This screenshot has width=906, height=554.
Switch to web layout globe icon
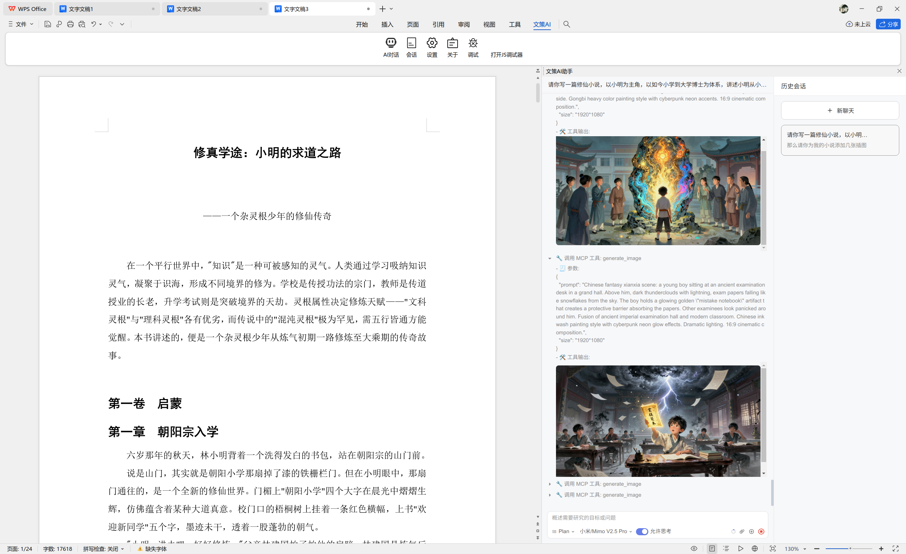[755, 548]
